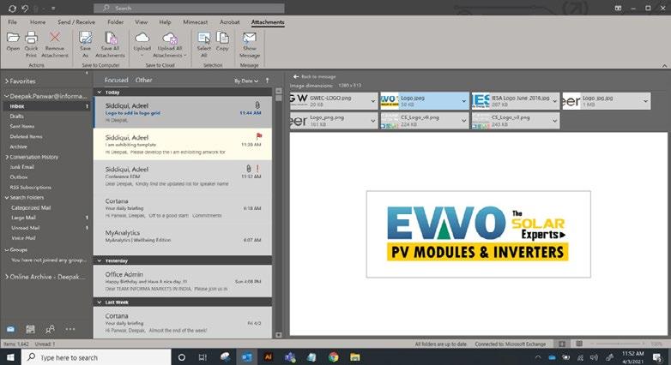
Task: Open the Cortana daily briefing email from today
Action: (x=182, y=207)
